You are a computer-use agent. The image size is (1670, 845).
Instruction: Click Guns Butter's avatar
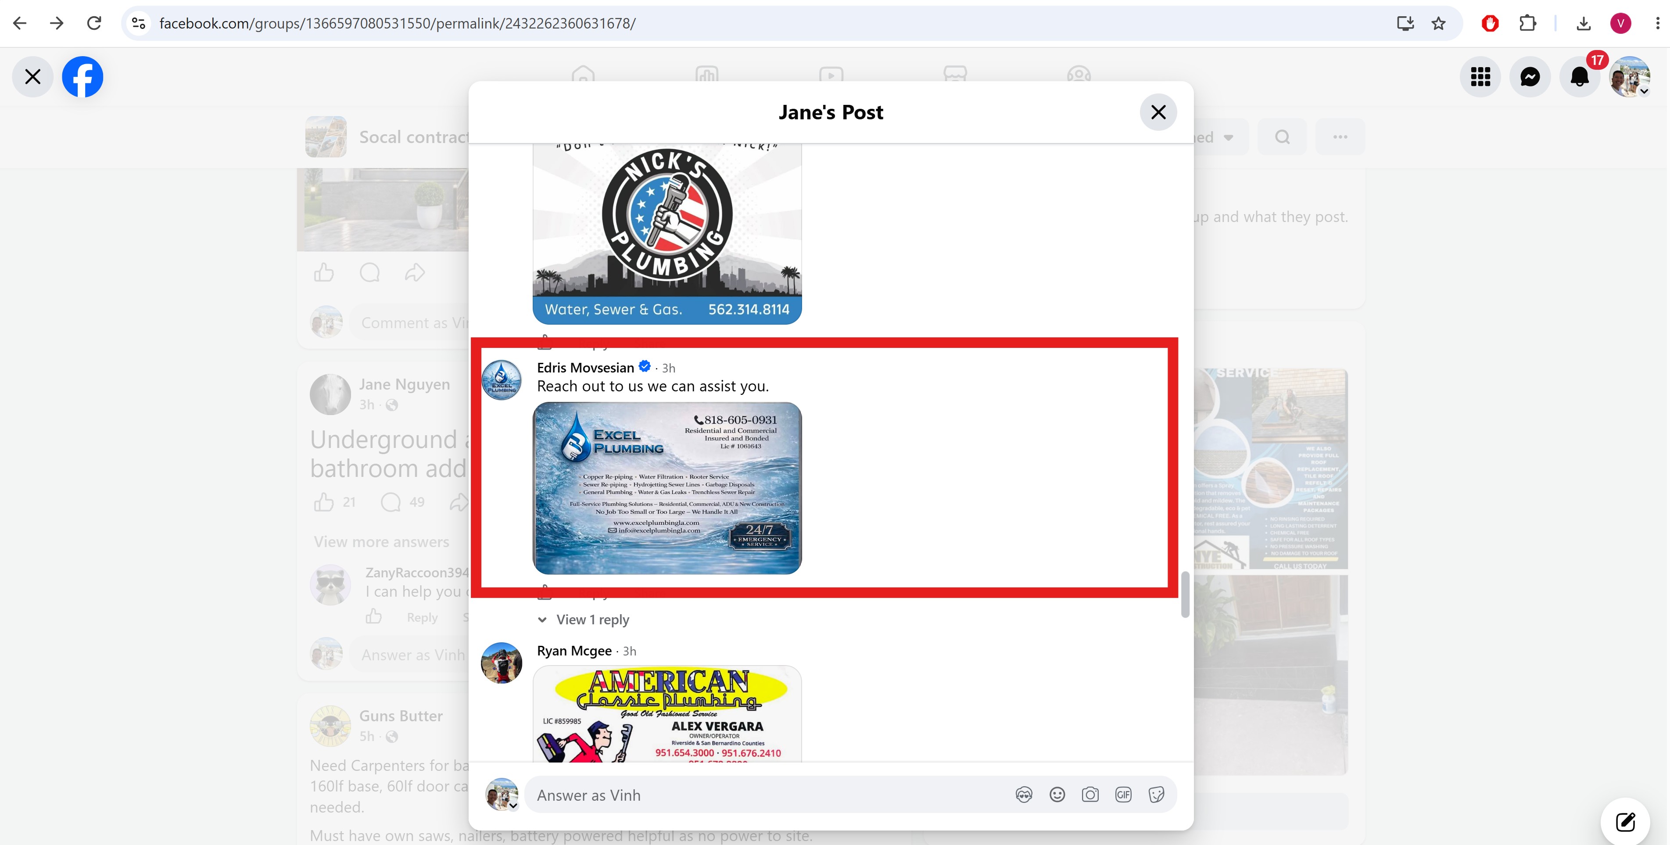coord(330,726)
